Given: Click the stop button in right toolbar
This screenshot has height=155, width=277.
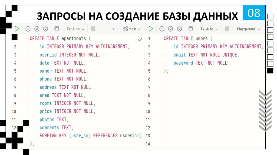Looking at the screenshot, I should tap(227, 29).
